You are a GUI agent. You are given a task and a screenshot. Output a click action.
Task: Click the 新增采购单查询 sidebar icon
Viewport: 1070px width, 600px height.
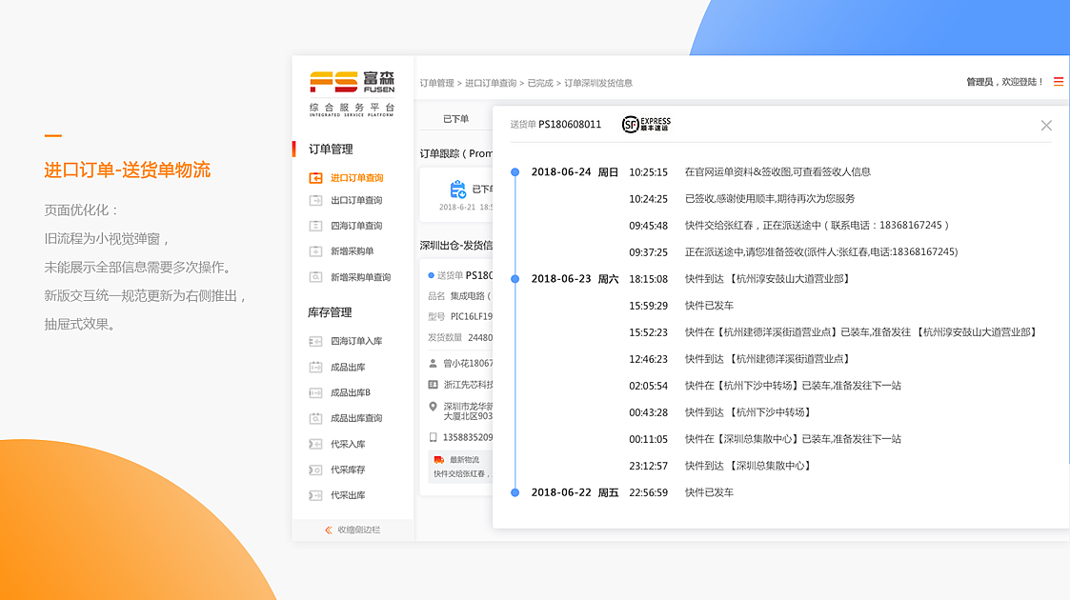(x=315, y=277)
